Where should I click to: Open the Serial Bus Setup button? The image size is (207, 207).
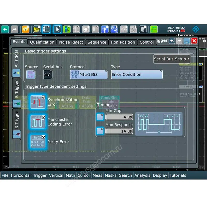coord(172,59)
